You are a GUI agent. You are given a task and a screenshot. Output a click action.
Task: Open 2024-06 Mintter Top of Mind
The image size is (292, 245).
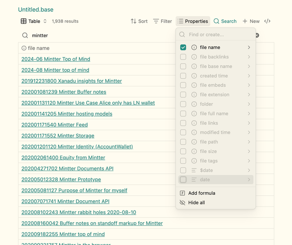tap(56, 59)
